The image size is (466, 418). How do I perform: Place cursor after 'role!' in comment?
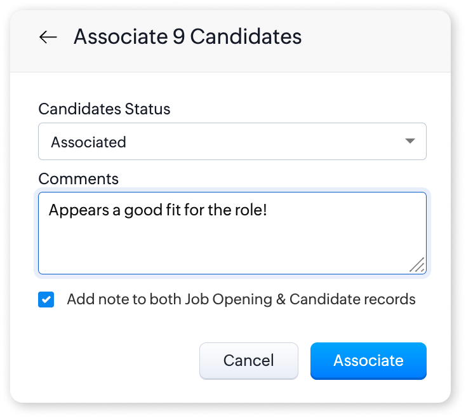(267, 210)
